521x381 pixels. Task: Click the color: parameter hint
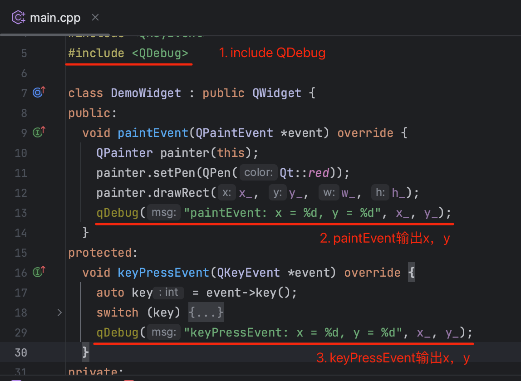[259, 172]
